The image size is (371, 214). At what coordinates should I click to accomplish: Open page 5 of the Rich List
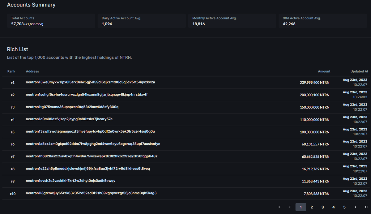344,207
